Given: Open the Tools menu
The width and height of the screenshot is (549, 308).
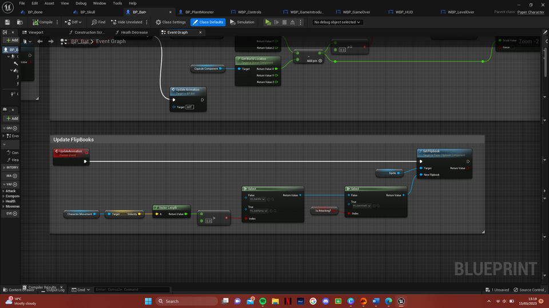Looking at the screenshot, I should [x=117, y=3].
